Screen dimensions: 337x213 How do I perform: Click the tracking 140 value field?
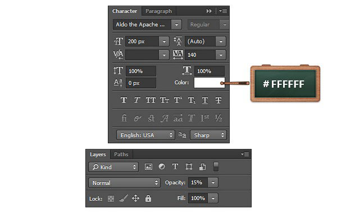201,55
